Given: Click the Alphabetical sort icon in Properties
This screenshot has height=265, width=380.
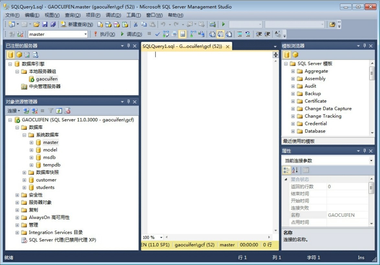Looking at the screenshot, I should (295, 170).
